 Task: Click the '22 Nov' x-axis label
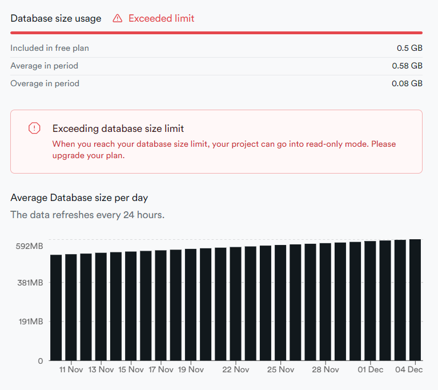[235, 369]
